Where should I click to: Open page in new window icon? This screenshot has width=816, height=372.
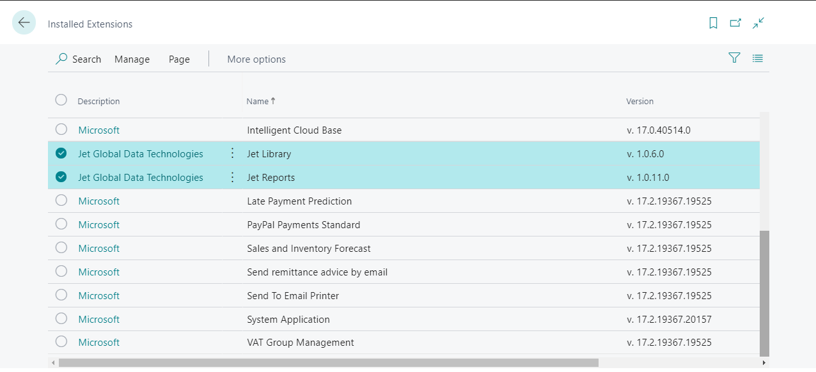click(735, 22)
